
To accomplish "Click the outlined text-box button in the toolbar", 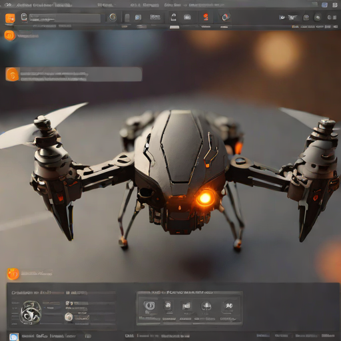I will pyautogui.click(x=155, y=17).
